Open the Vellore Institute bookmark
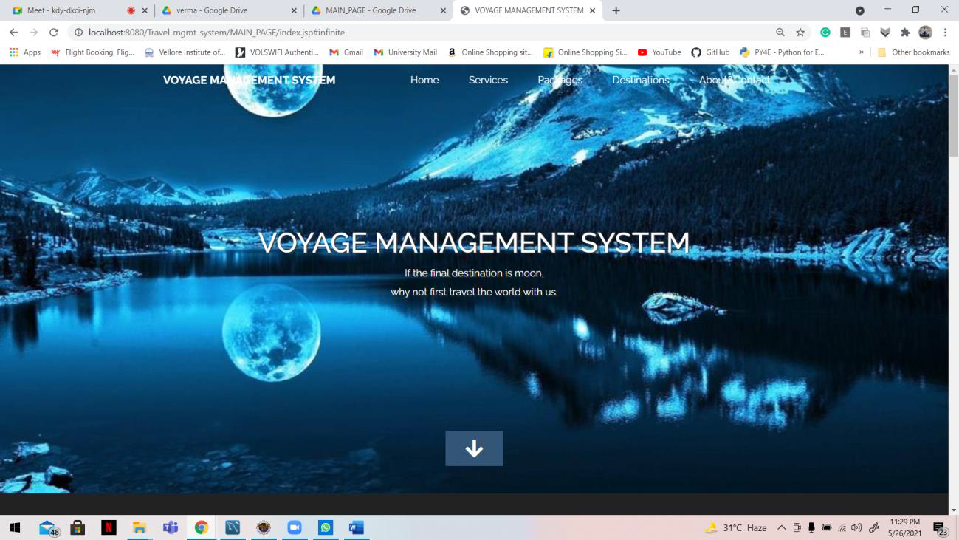Image resolution: width=959 pixels, height=540 pixels. click(x=185, y=52)
